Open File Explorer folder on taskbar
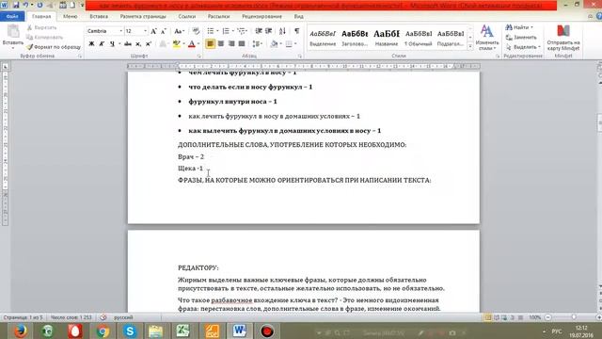The width and height of the screenshot is (602, 339). 156,331
